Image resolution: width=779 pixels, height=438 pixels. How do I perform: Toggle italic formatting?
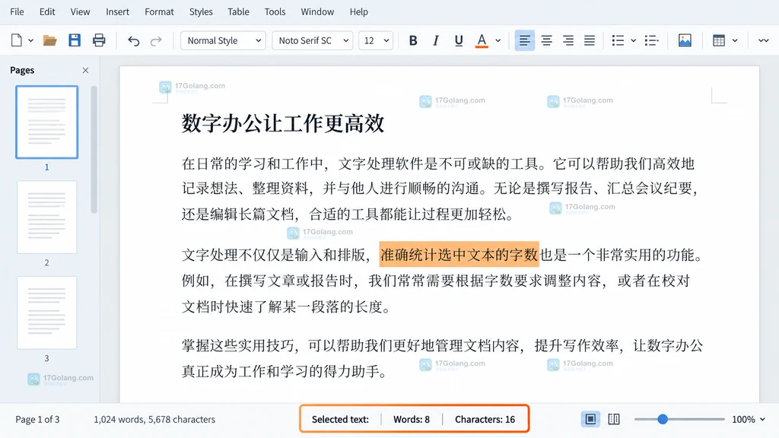tap(436, 41)
